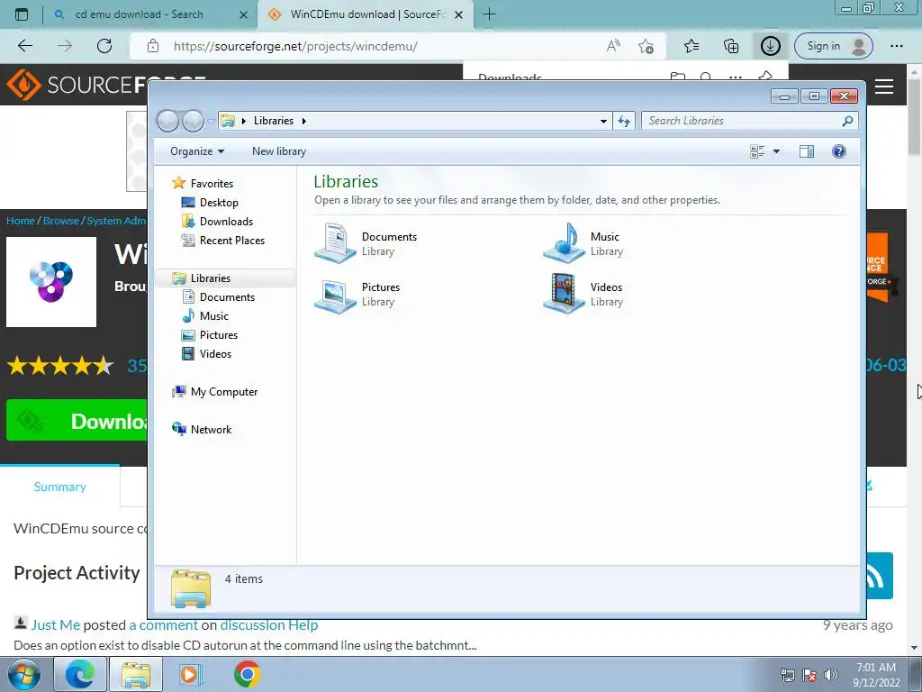
Task: Click New library in the toolbar
Action: (x=279, y=151)
